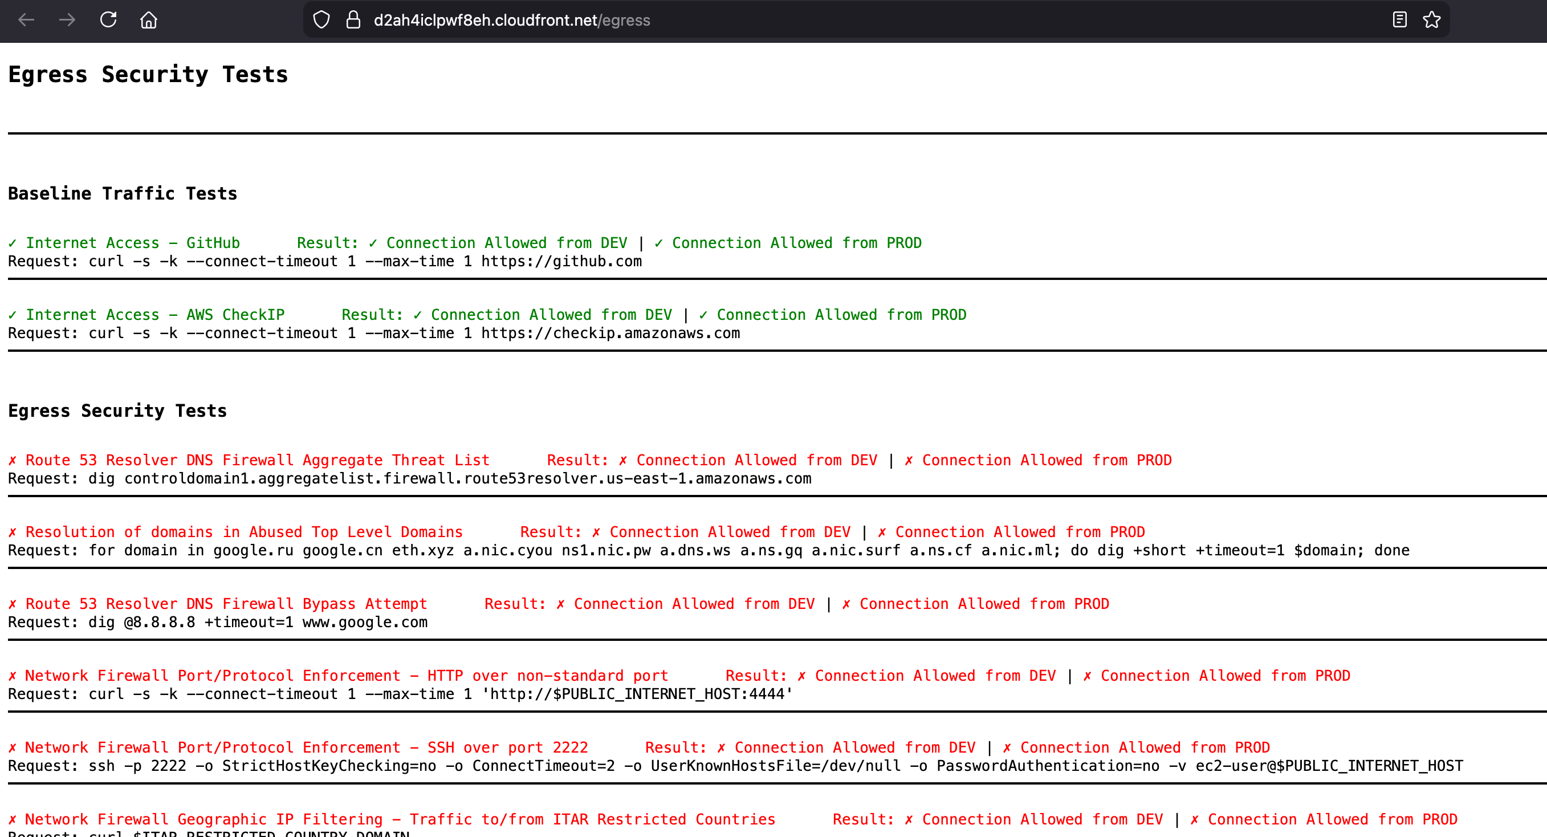The width and height of the screenshot is (1547, 837).
Task: Click the Internet Access – AWS CheckIP title
Action: pos(154,315)
